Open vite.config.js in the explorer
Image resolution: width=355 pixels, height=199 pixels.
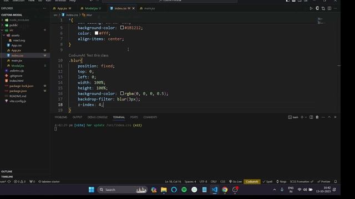[x=18, y=101]
